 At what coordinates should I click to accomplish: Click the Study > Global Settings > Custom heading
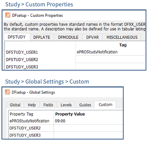click(47, 82)
